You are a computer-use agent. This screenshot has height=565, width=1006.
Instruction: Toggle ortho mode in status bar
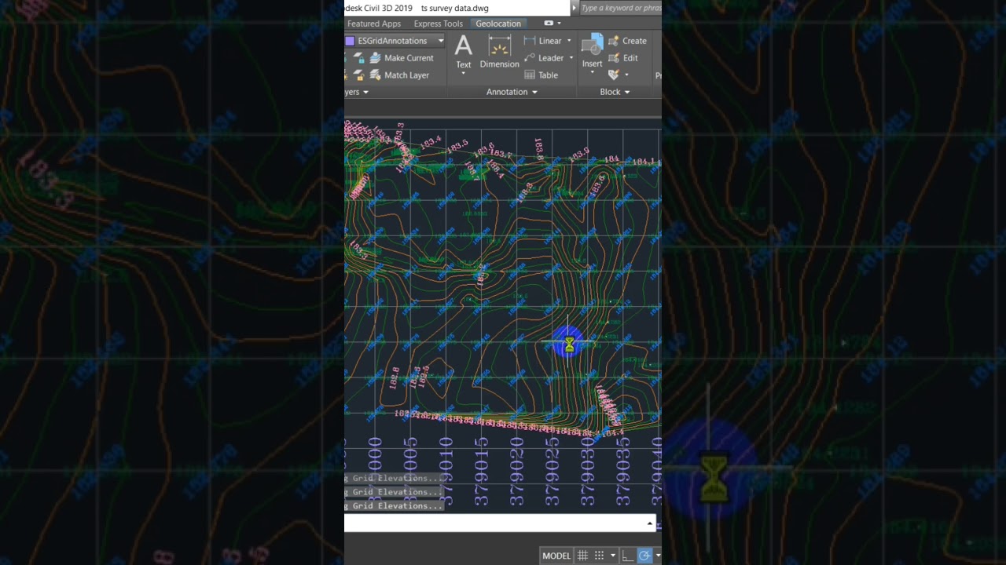click(627, 556)
